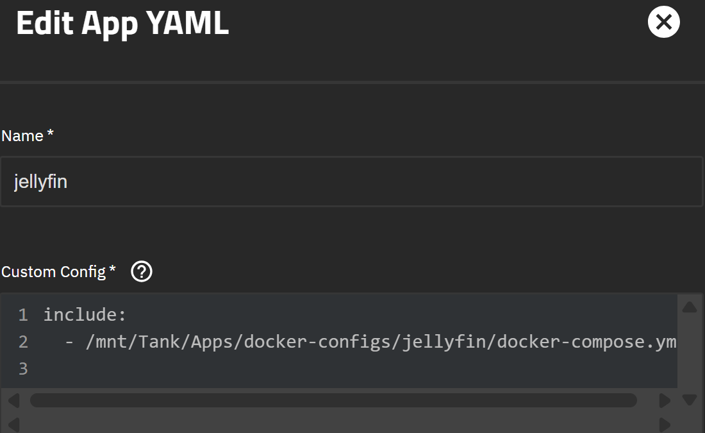The width and height of the screenshot is (705, 433).
Task: Click the editor's horizontal scroll right arrow
Action: pos(665,401)
